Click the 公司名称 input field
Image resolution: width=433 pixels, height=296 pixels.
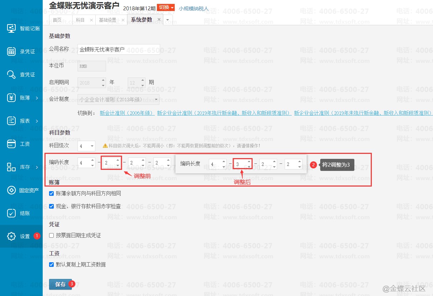tap(119, 49)
